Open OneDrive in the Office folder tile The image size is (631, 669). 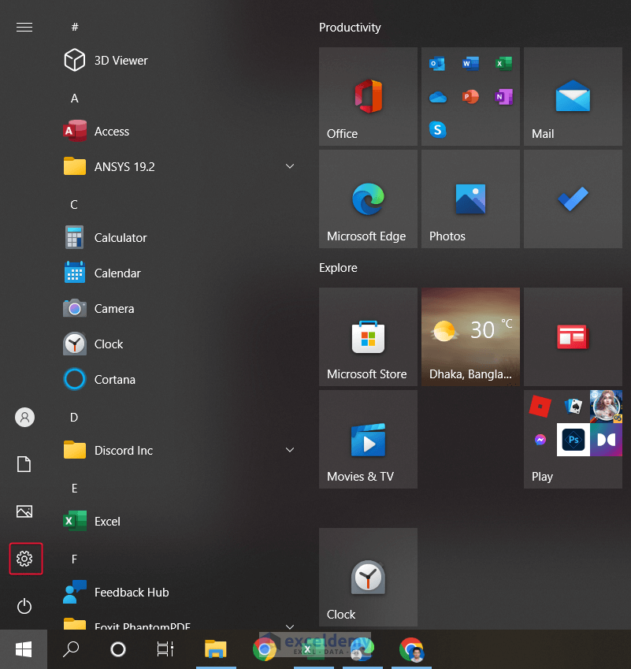(x=438, y=97)
